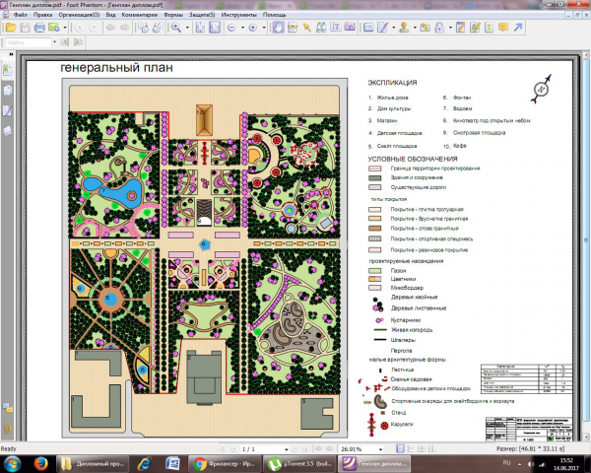Click the Zoom In plus icon
The image size is (591, 473).
click(253, 28)
